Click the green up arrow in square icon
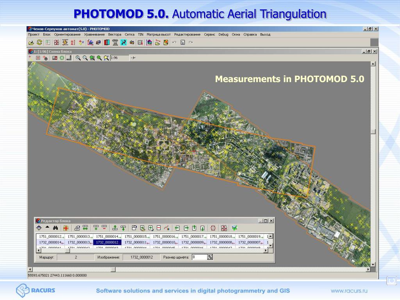This screenshot has width=400, height=300. pyautogui.click(x=194, y=228)
